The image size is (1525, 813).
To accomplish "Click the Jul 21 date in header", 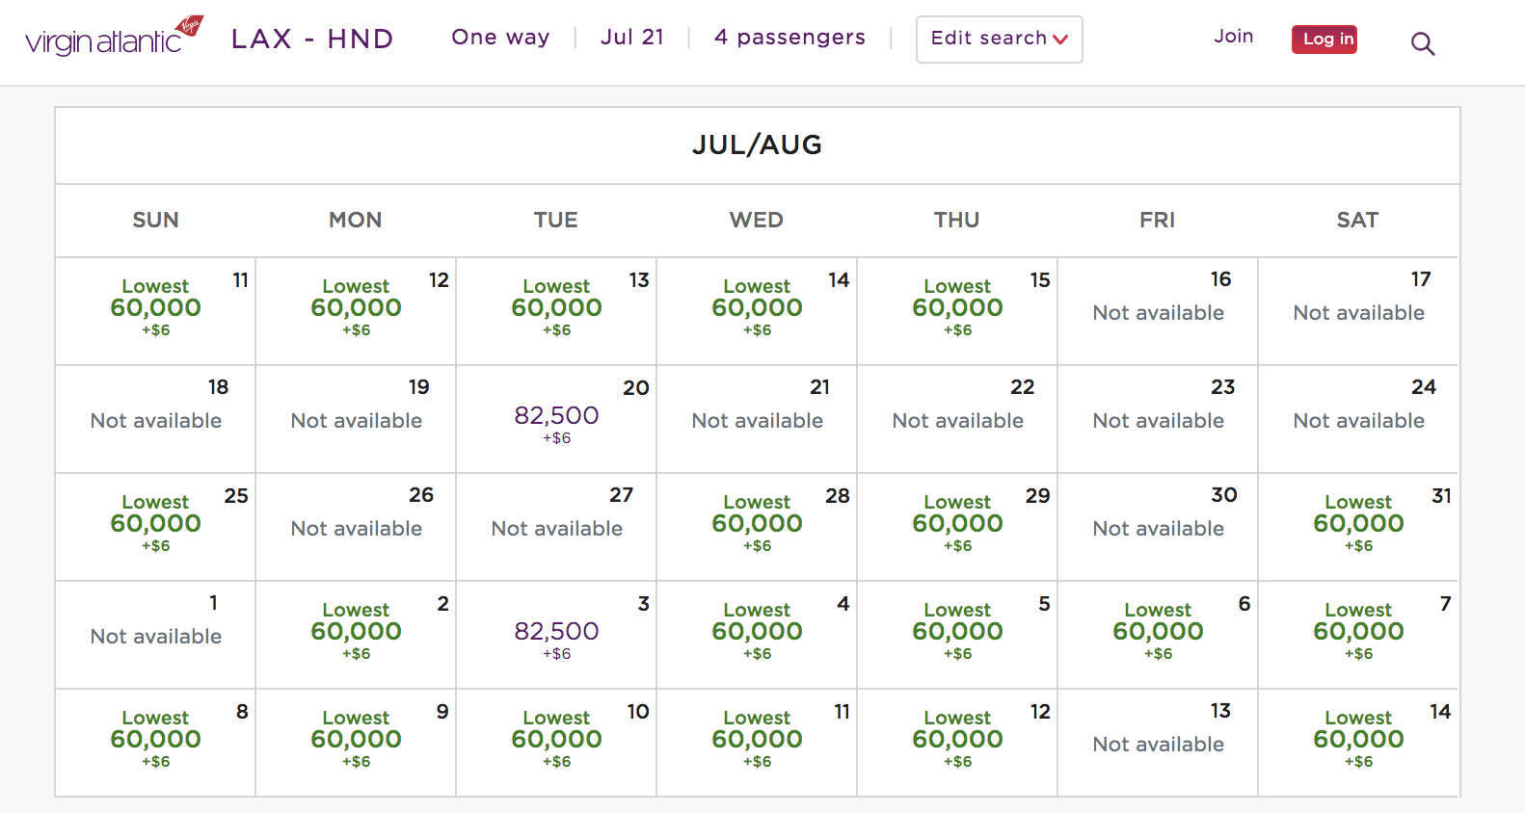I will (631, 38).
